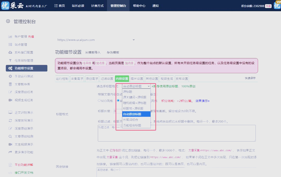Click the 手动运行测试 play icon
This screenshot has height=177, width=281.
click(x=10, y=76)
